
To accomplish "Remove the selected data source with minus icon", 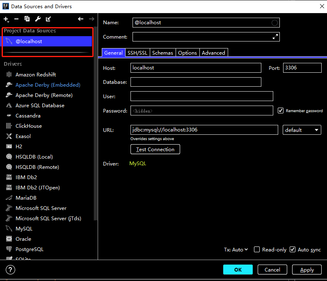I will tap(16, 19).
